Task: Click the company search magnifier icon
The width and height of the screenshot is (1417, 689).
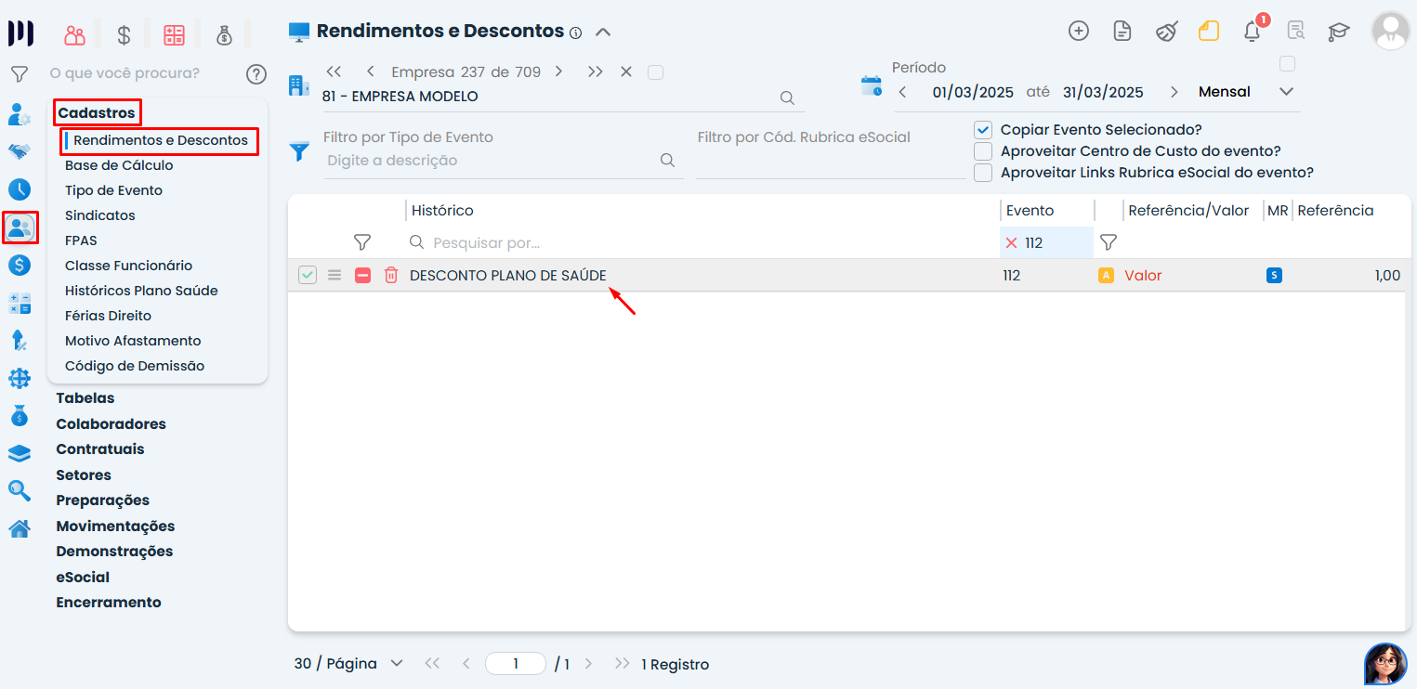Action: [787, 97]
